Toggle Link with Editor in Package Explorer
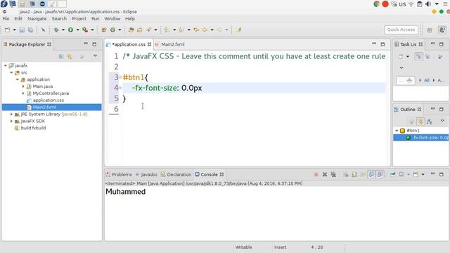 click(70, 56)
